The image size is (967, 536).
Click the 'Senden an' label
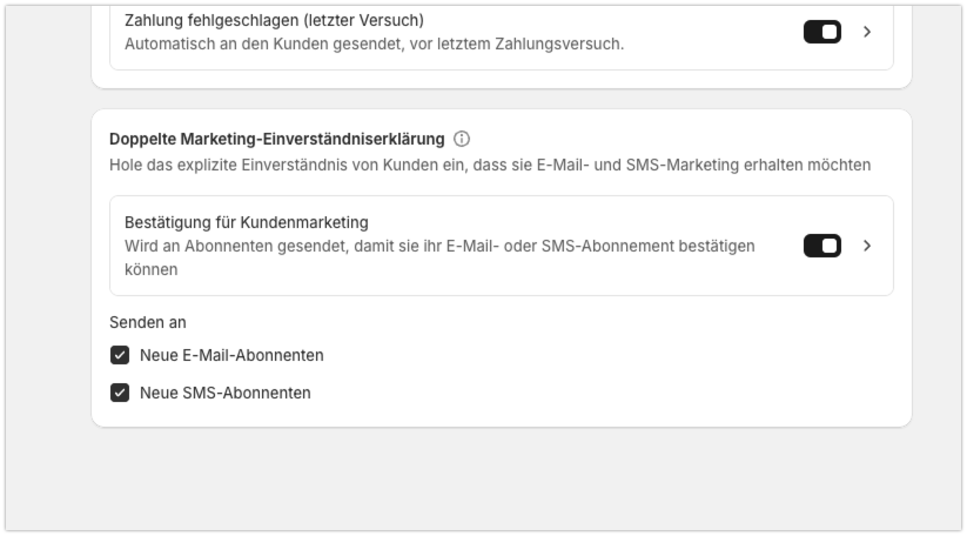click(147, 322)
